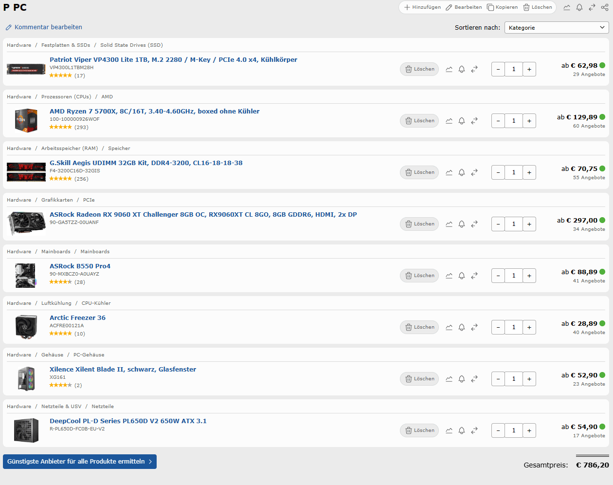Swap AMD Ryzen 7 5700X for another product
Viewport: 613px width, 485px height.
pyautogui.click(x=474, y=121)
